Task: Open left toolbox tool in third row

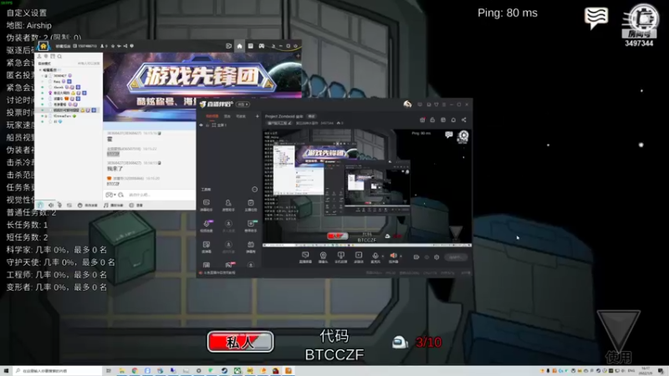Action: click(x=207, y=246)
